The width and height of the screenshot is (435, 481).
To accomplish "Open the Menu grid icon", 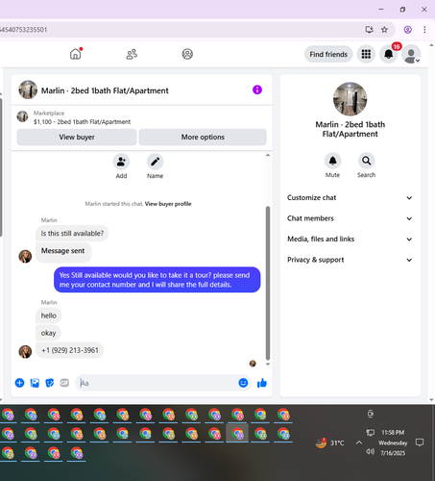I will 366,54.
